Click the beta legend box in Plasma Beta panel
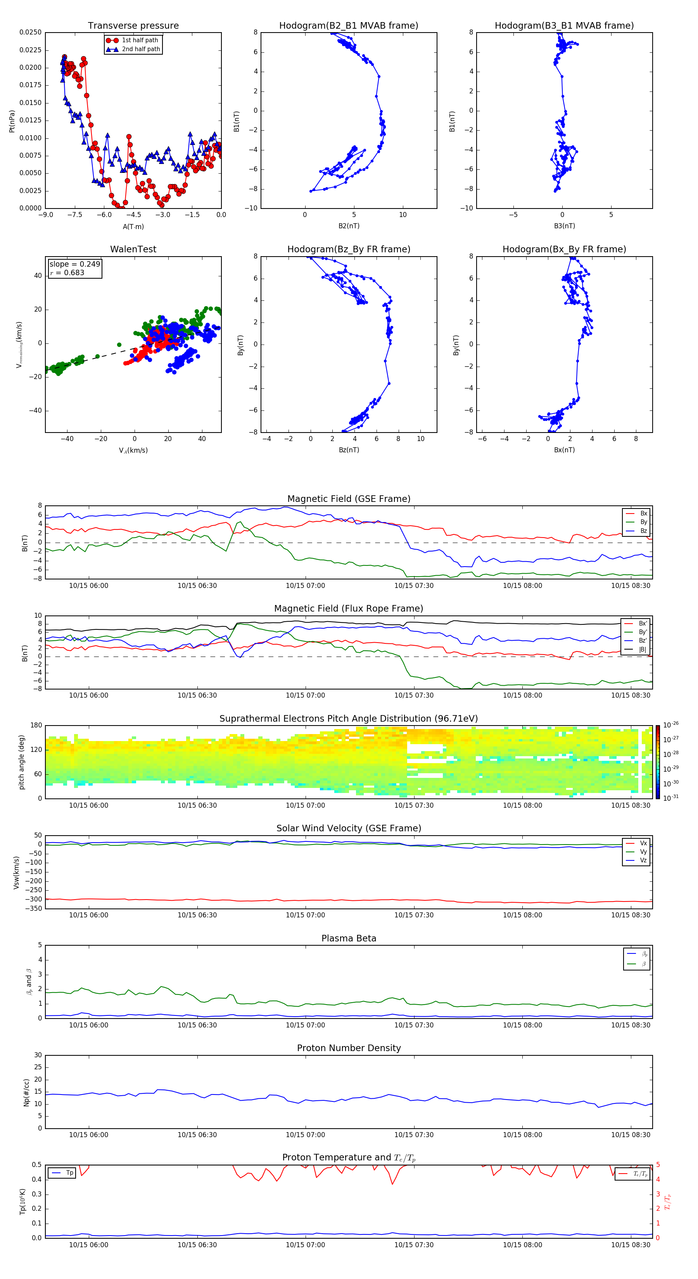The image size is (698, 1279). [636, 959]
